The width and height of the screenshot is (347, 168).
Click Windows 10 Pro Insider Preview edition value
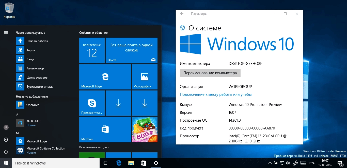[x=255, y=105]
